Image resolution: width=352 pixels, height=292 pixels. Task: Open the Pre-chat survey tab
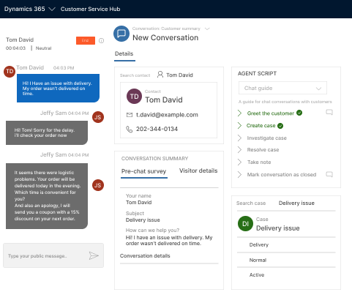tap(143, 171)
